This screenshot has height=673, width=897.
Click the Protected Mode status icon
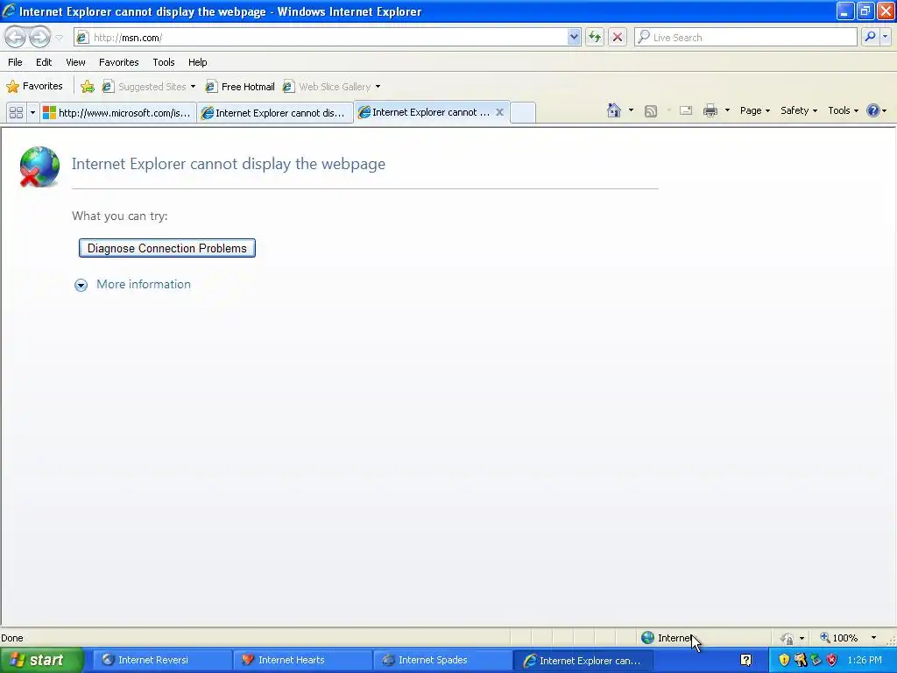coord(788,638)
